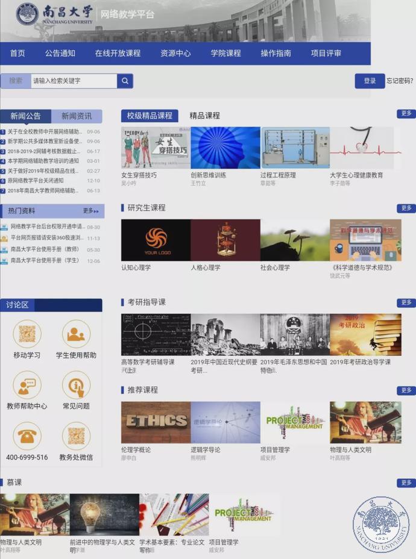Viewport: 416px width, 559px height.
Task: Open 在线开放课程 in the navigation bar
Action: [x=118, y=53]
